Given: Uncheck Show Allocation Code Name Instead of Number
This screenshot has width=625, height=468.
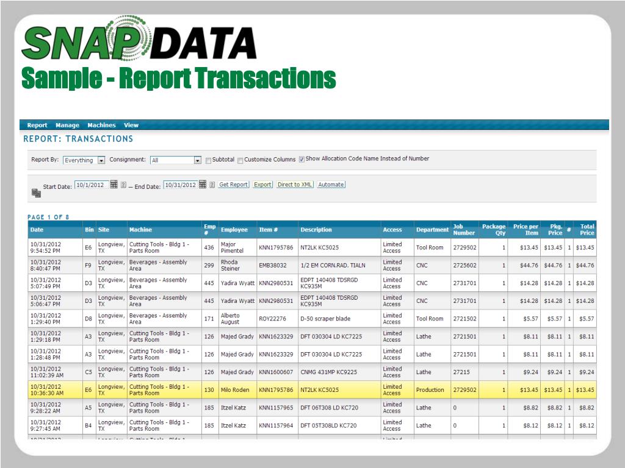Looking at the screenshot, I should point(302,159).
